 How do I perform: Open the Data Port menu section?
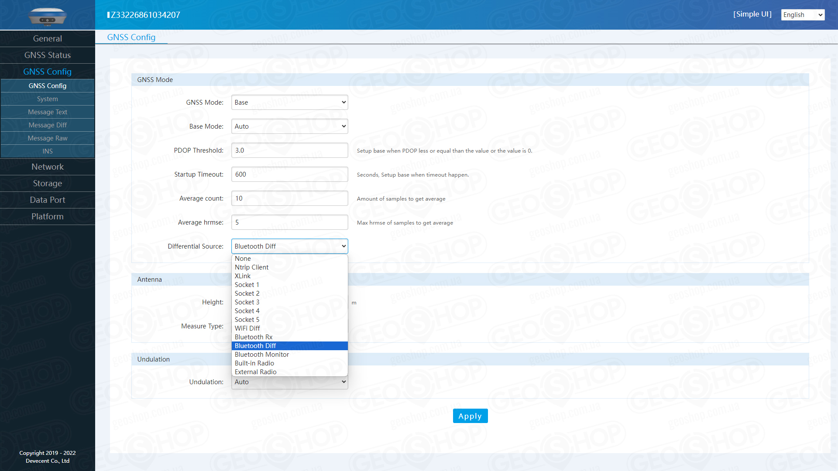click(47, 200)
